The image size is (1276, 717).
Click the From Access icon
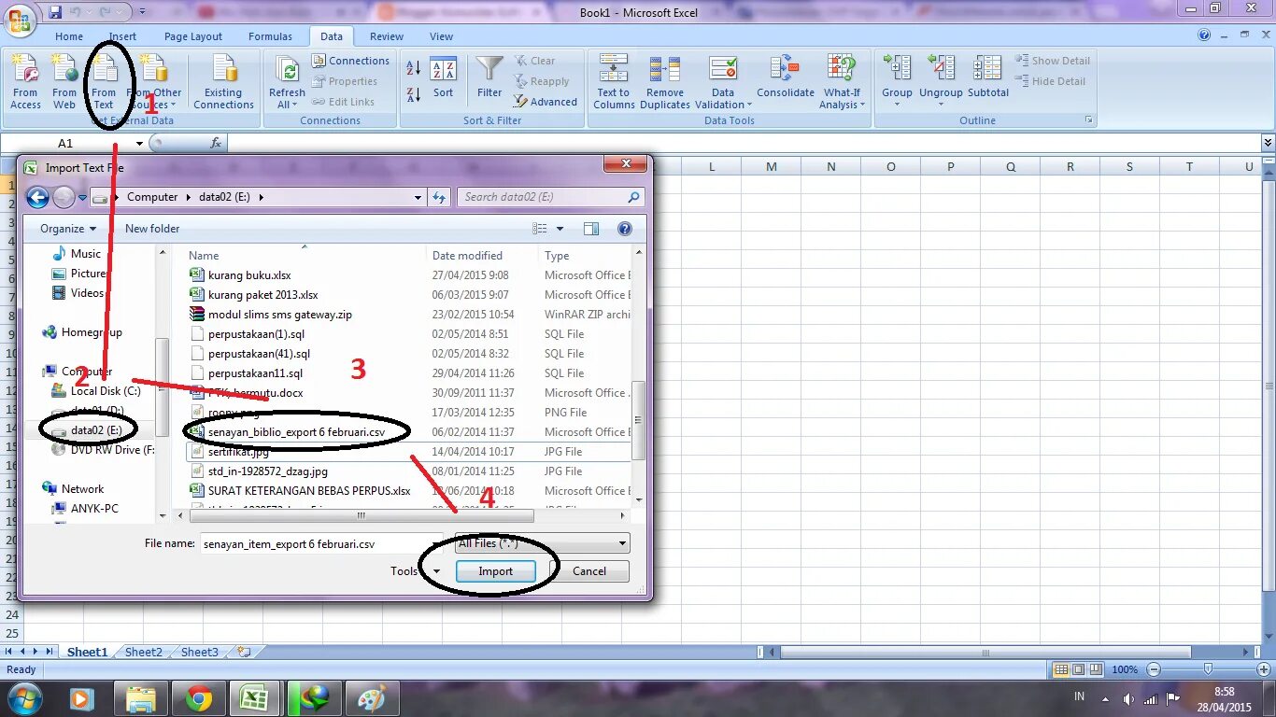click(x=25, y=82)
